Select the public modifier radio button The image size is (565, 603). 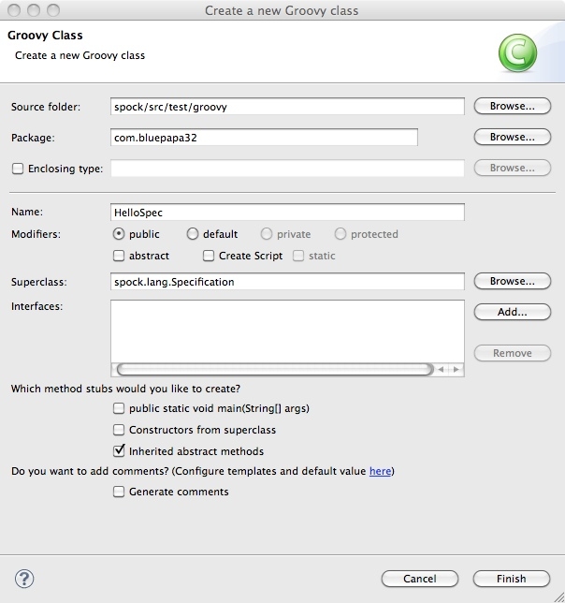[x=119, y=234]
